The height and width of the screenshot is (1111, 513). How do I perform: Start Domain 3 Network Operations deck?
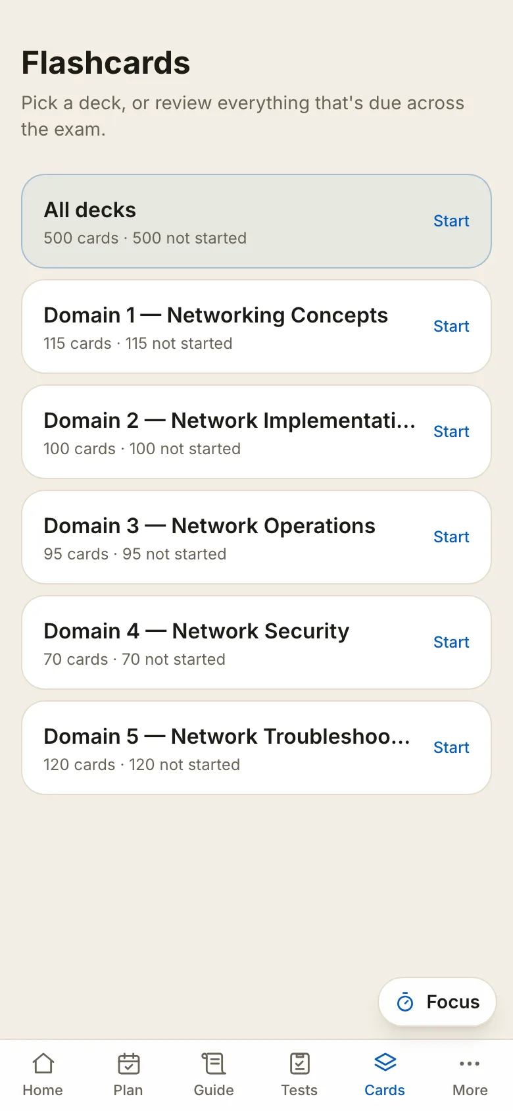point(451,537)
